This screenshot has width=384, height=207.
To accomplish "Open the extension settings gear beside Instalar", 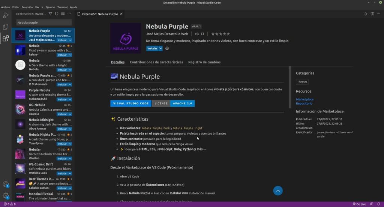I will click(167, 48).
